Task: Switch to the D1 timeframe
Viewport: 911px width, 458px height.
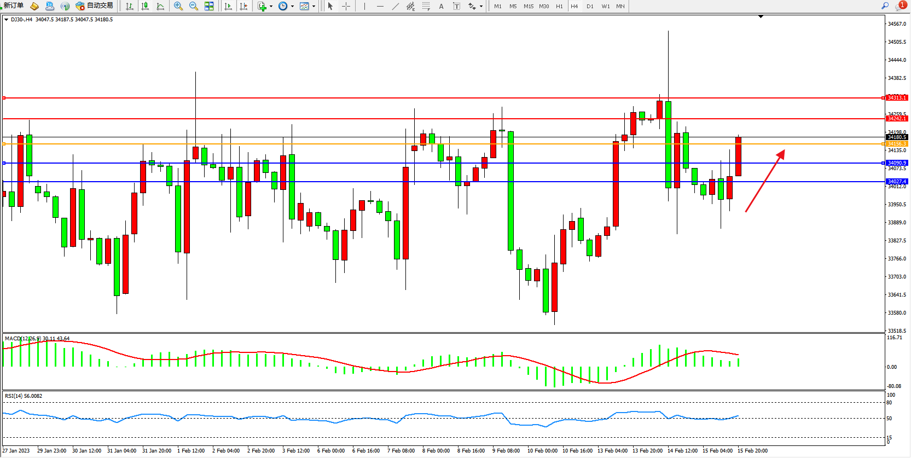Action: pyautogui.click(x=590, y=6)
